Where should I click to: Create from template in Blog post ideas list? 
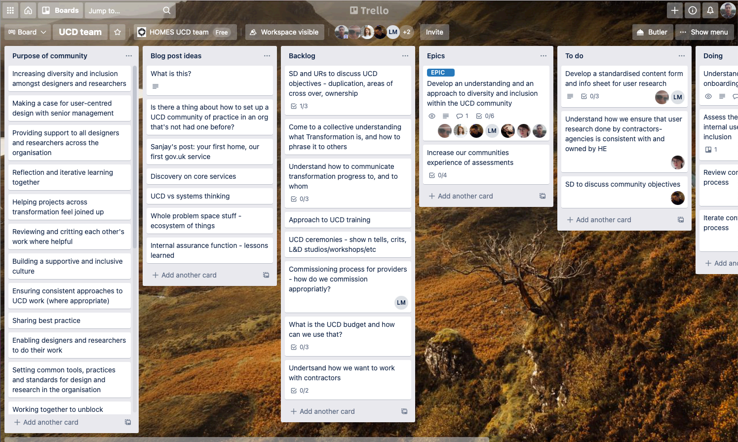coord(266,275)
